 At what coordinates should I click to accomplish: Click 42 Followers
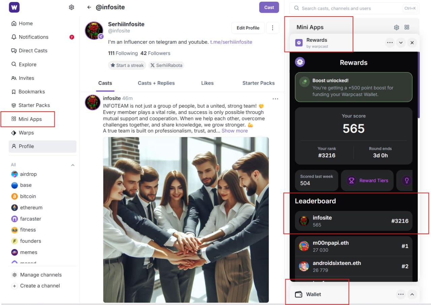[x=155, y=53]
